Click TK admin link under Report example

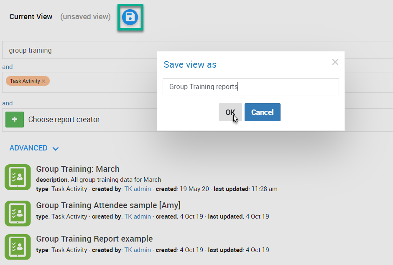coord(138,250)
